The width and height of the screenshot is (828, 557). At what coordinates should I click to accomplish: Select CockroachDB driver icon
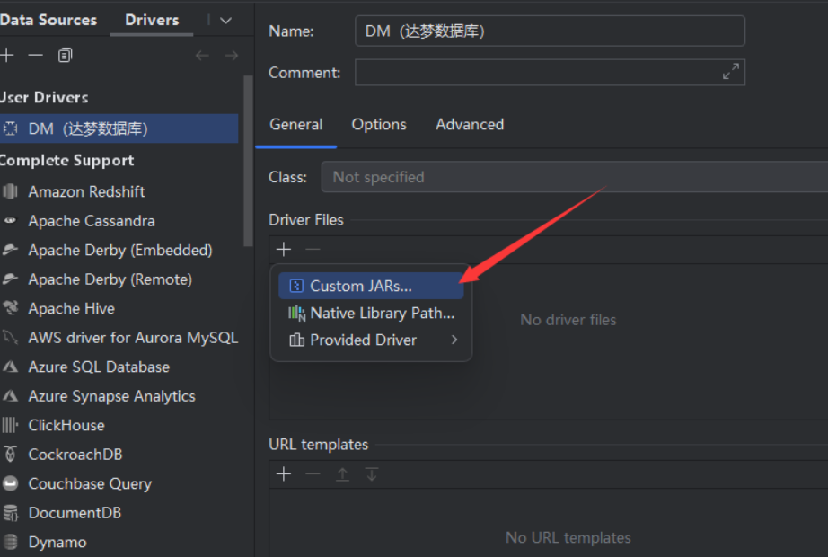click(x=10, y=454)
